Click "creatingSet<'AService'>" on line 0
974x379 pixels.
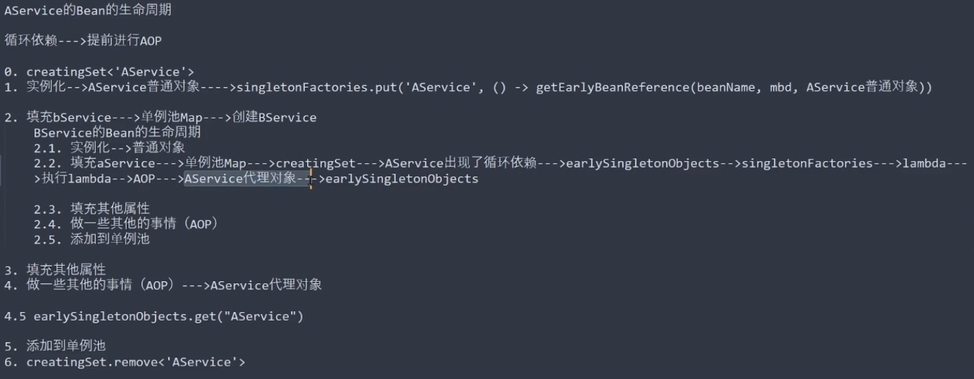[110, 72]
